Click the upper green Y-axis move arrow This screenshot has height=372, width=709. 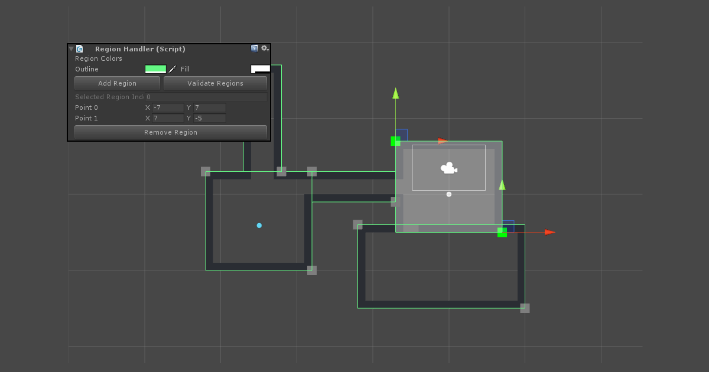(x=395, y=94)
